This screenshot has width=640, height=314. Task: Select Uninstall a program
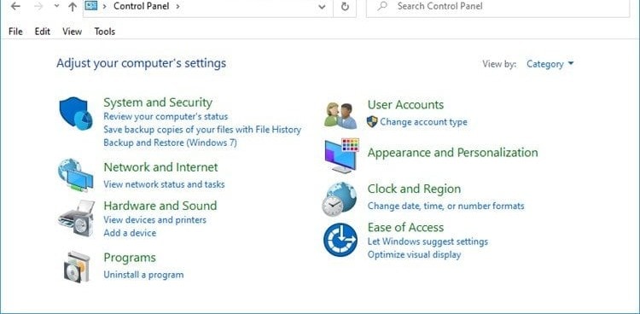(143, 275)
